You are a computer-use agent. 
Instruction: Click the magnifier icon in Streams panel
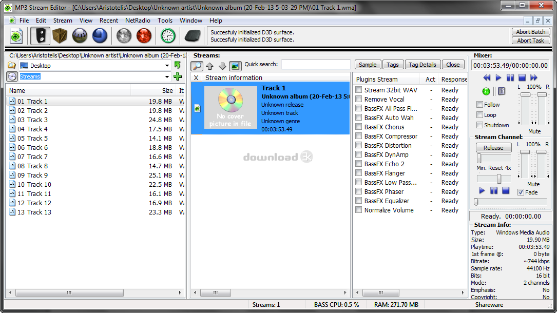point(197,66)
